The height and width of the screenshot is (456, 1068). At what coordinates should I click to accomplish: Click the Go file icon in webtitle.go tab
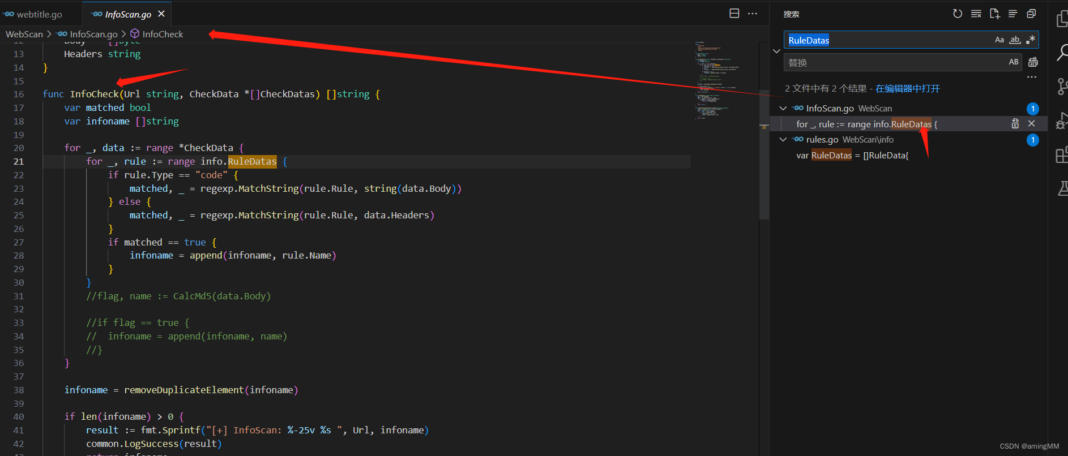8,14
